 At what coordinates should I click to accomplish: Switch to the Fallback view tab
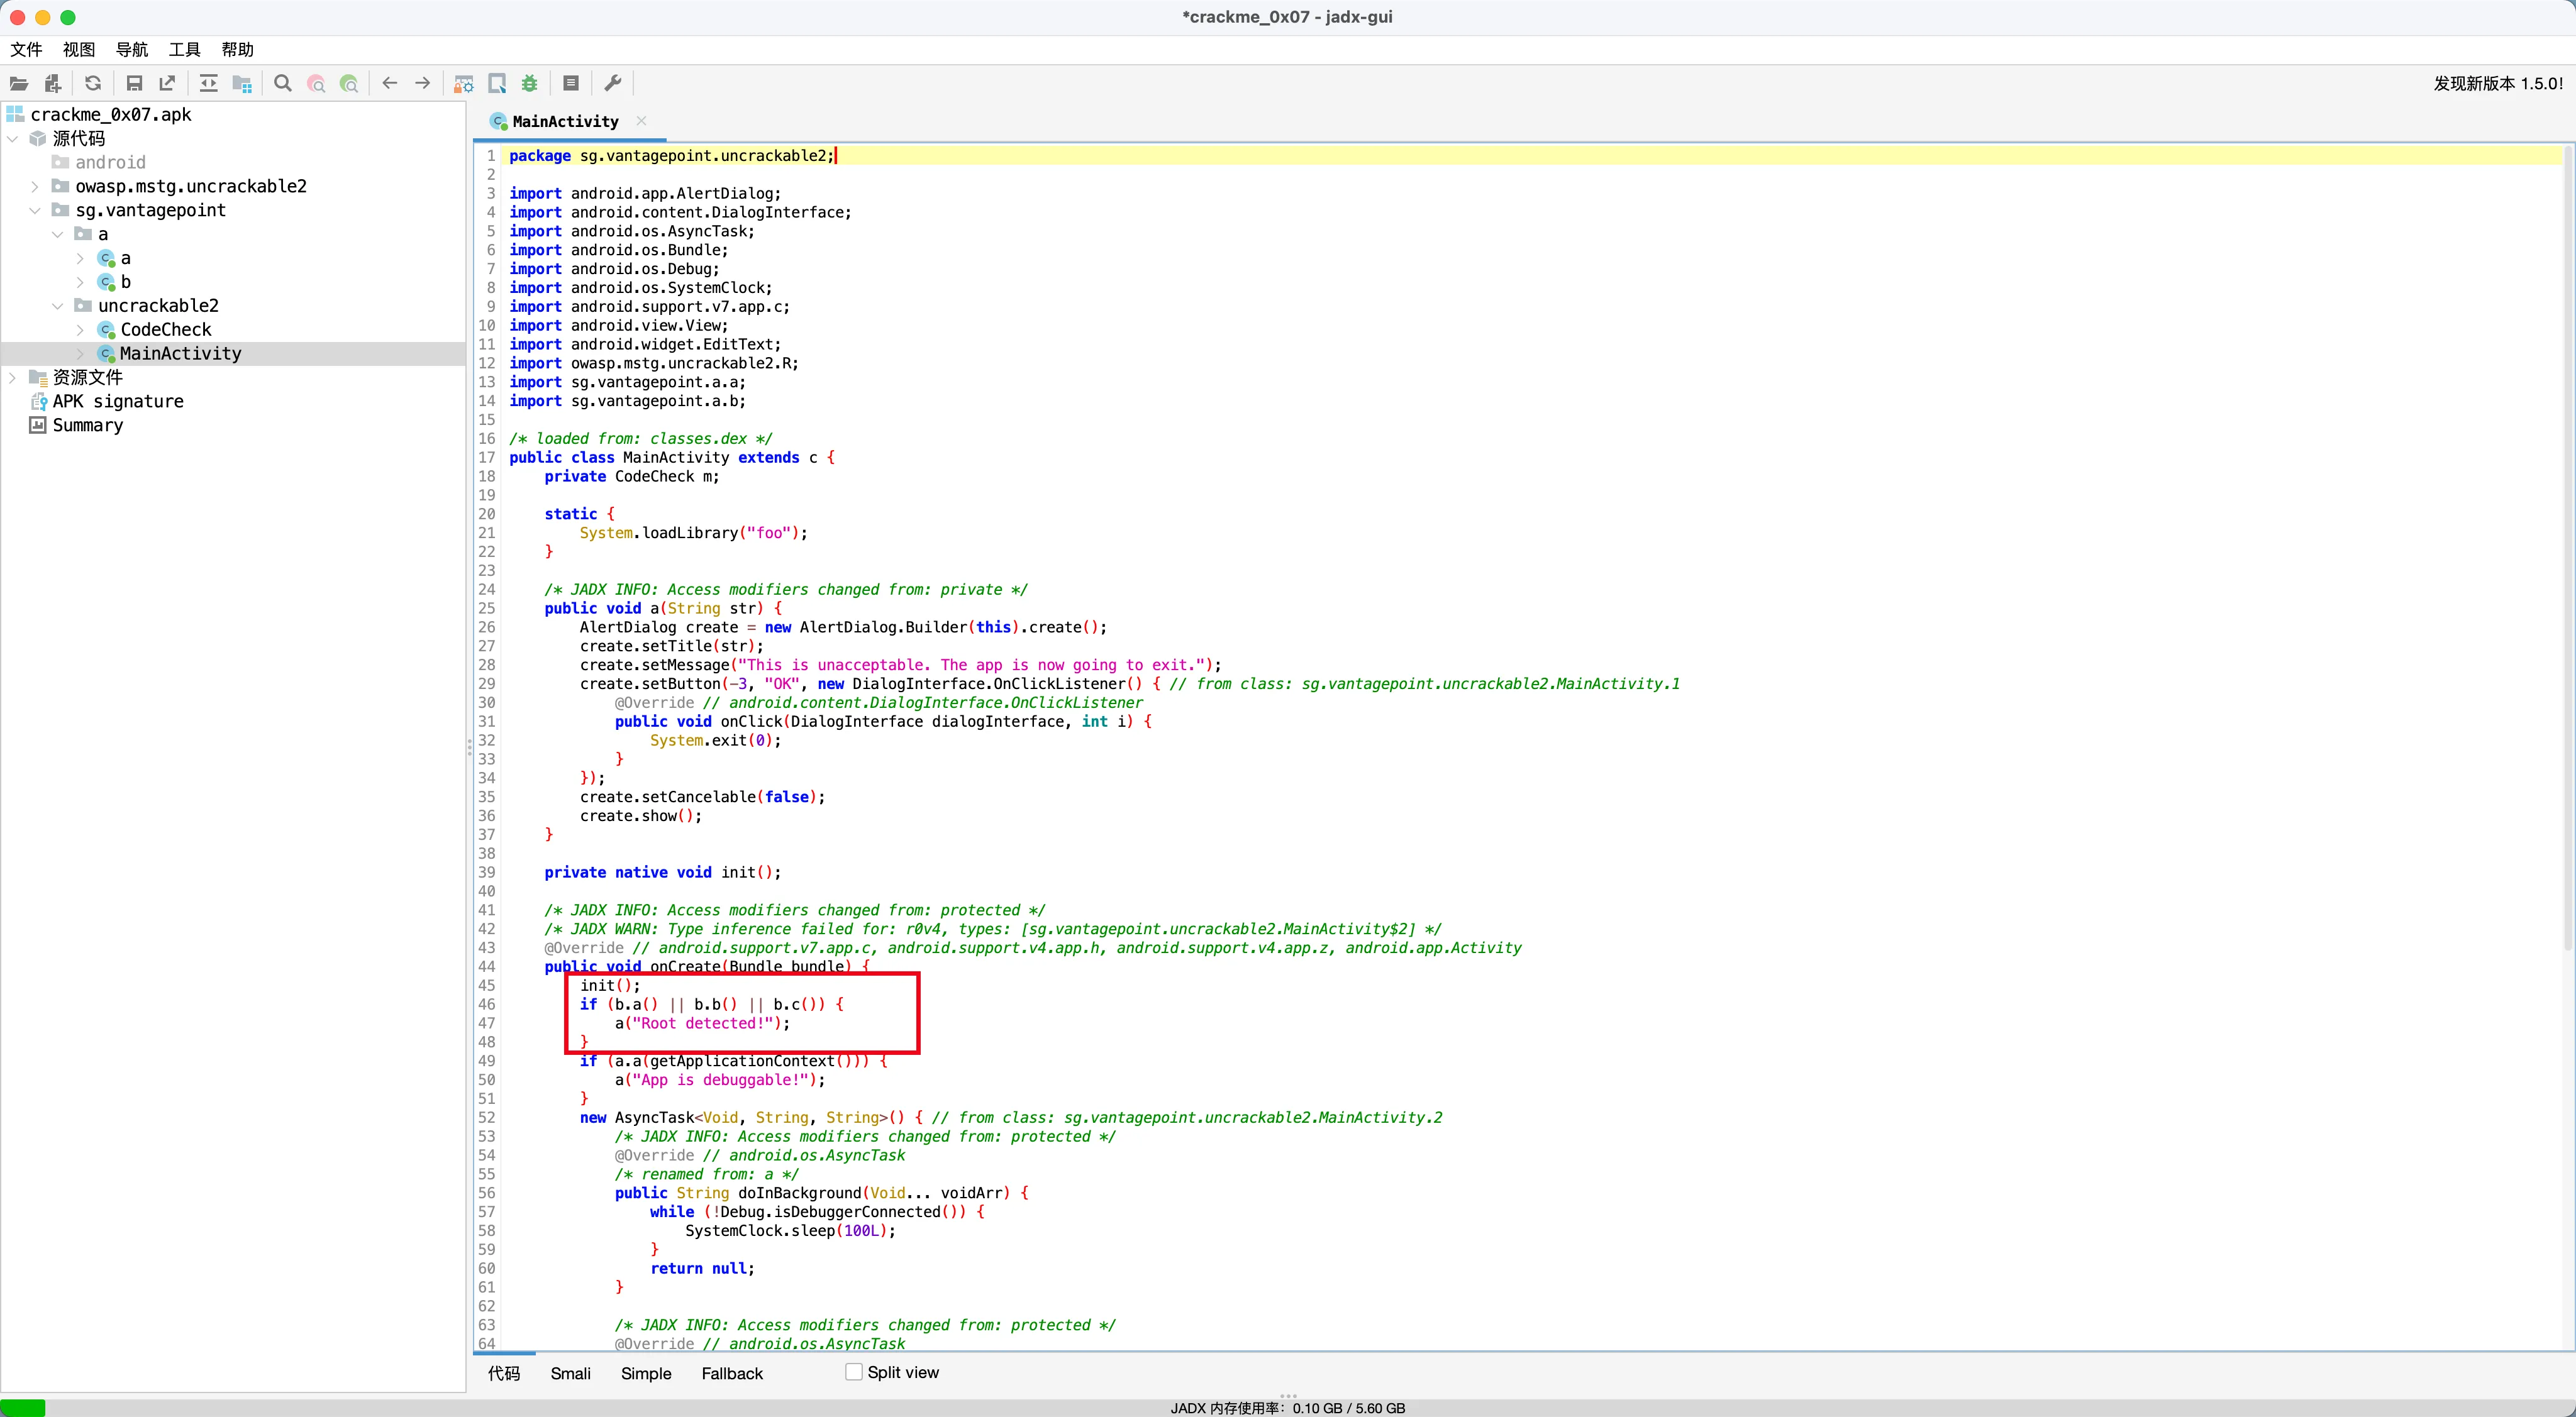point(732,1374)
